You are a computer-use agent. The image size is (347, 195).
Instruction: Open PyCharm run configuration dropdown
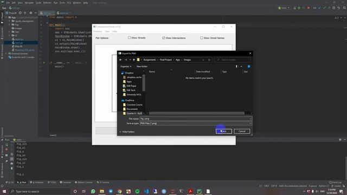click(284, 8)
